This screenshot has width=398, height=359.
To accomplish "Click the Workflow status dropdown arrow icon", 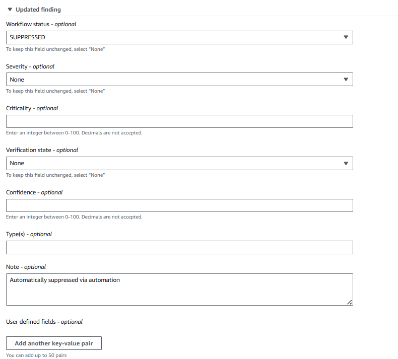I will [x=346, y=37].
